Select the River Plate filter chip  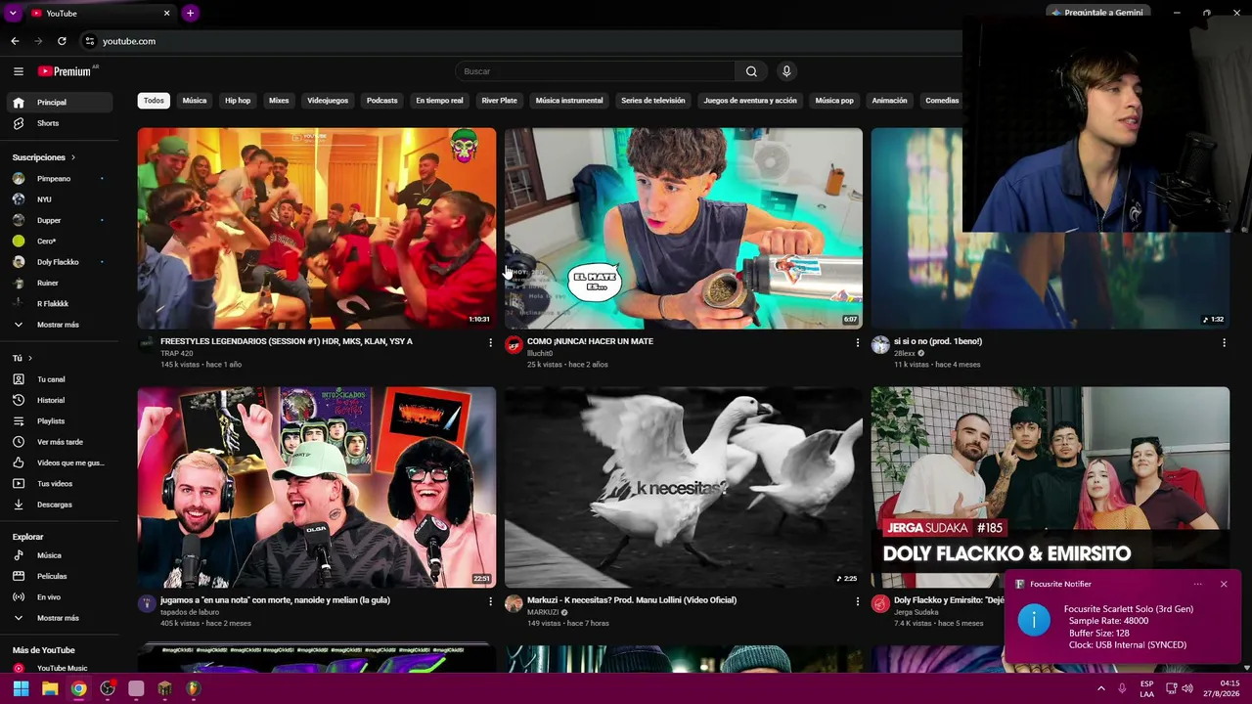(x=499, y=101)
